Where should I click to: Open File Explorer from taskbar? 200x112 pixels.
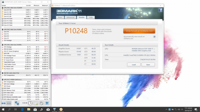[29, 109]
